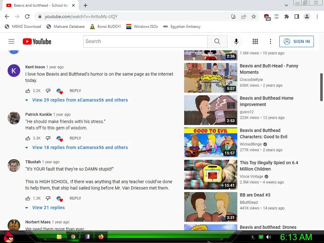324x243 pixels.
Task: Click the YouTube search input field
Action: (x=145, y=41)
